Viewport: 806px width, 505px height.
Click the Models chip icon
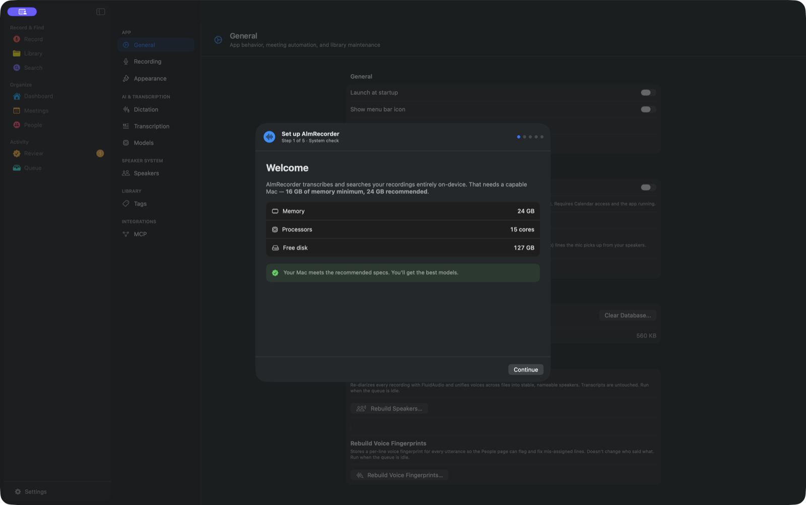click(x=126, y=143)
